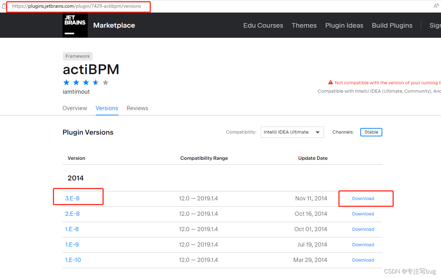Click the 2014 year group heading
The width and height of the screenshot is (441, 278).
point(76,178)
